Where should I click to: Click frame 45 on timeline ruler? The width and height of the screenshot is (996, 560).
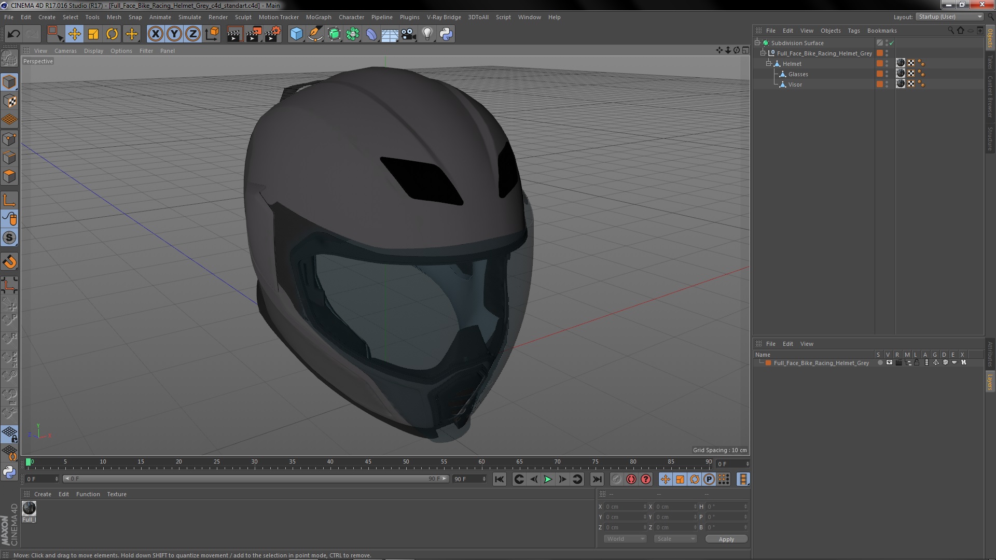[368, 462]
